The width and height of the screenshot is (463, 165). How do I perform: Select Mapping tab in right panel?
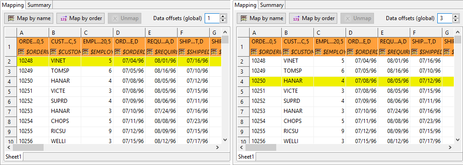[x=245, y=5]
